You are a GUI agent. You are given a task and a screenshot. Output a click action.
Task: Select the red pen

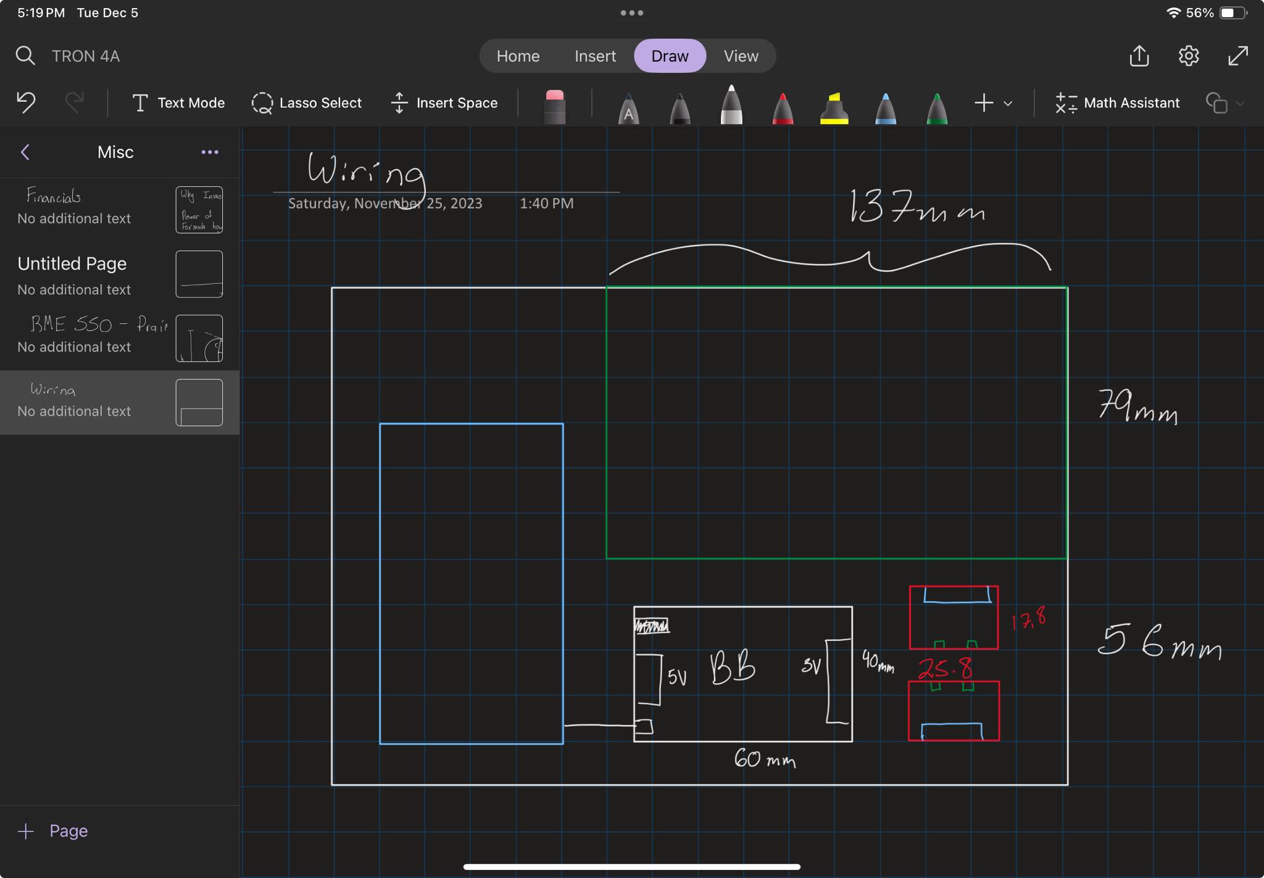click(x=782, y=107)
